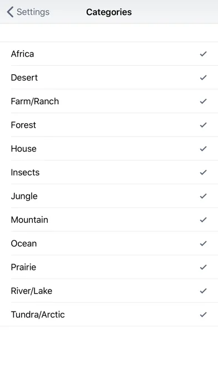Tap the Jungle checkmark icon

(203, 196)
